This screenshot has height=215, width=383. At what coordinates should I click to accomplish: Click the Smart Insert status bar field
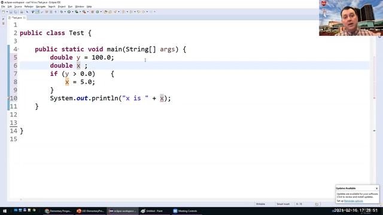pyautogui.click(x=283, y=204)
